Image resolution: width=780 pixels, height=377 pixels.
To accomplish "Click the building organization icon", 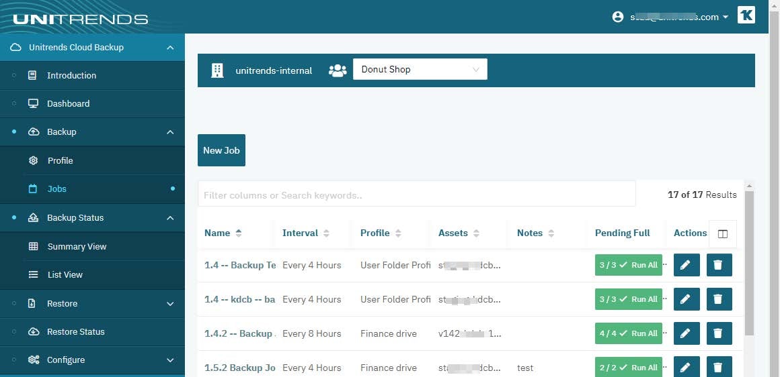I will click(217, 70).
